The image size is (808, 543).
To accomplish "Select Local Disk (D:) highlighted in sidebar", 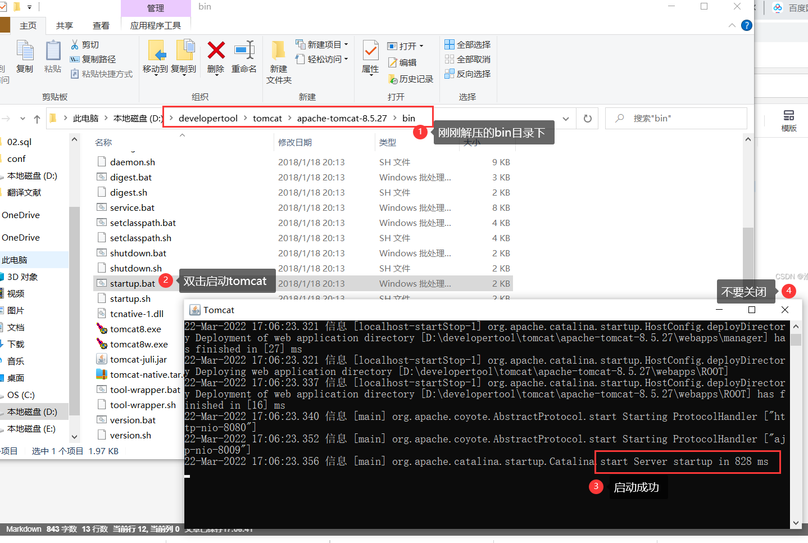I will click(x=32, y=411).
